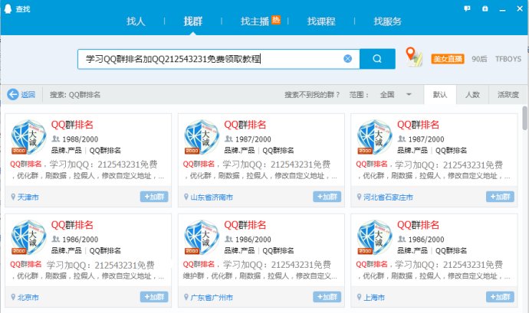Open the 找主播 tab
The image size is (529, 313).
point(256,21)
